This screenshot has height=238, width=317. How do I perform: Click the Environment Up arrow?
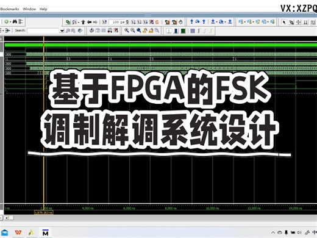pyautogui.click(x=83, y=22)
